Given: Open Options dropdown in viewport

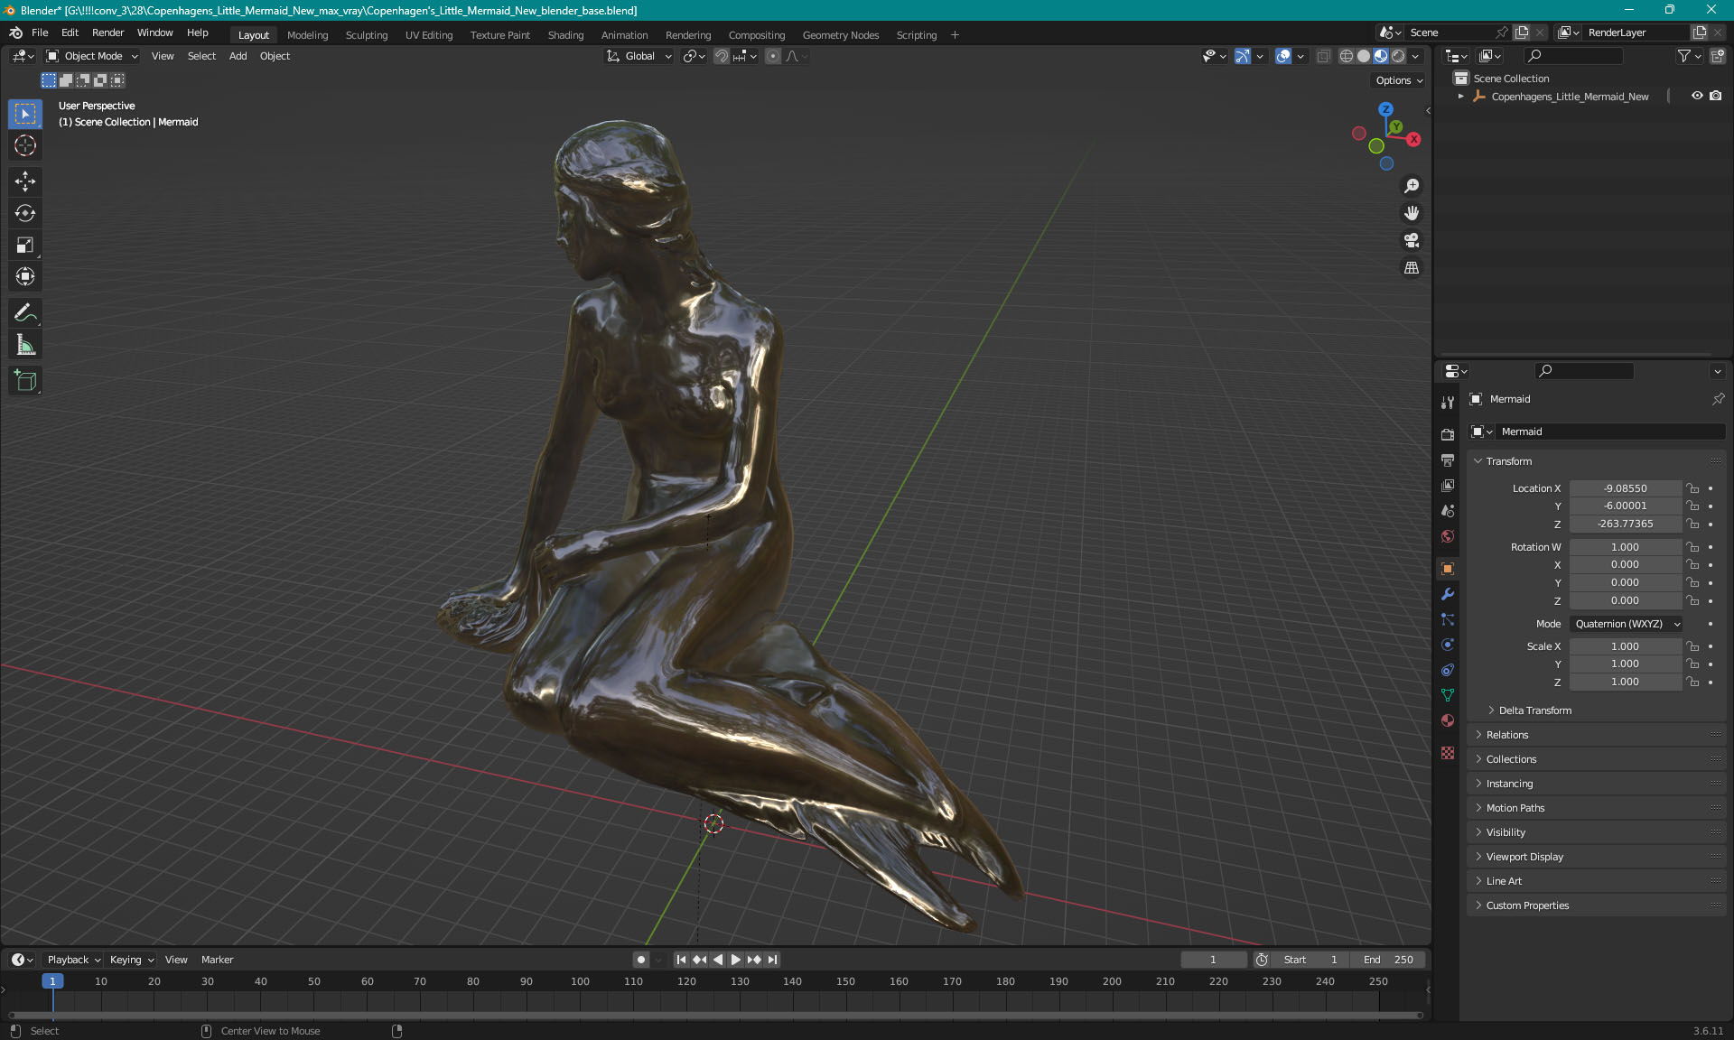Looking at the screenshot, I should point(1398,80).
